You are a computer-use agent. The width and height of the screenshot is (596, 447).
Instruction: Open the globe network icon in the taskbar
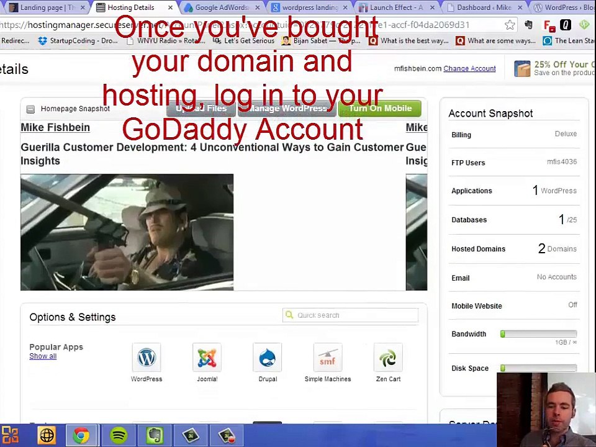click(47, 436)
